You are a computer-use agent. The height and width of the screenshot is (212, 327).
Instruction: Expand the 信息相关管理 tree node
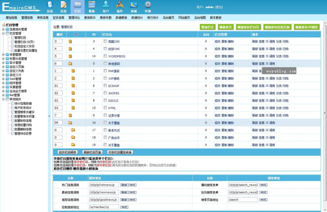(3, 29)
